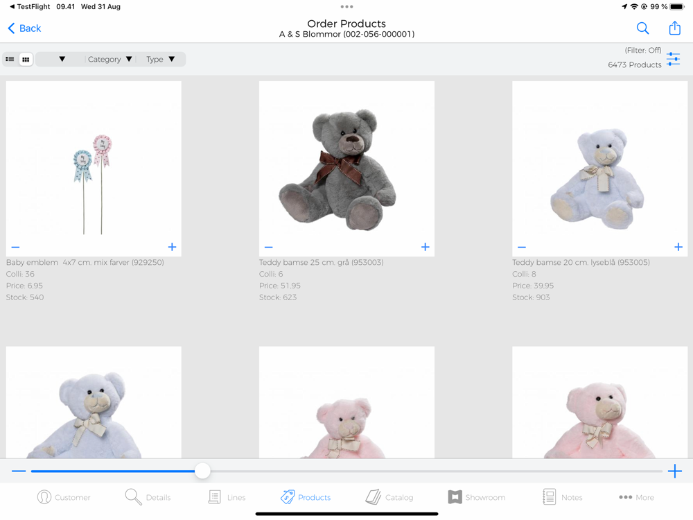Click Colli: 36 text
The width and height of the screenshot is (693, 520).
point(20,274)
